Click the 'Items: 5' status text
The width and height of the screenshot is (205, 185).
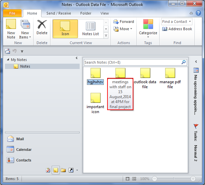click(x=12, y=179)
